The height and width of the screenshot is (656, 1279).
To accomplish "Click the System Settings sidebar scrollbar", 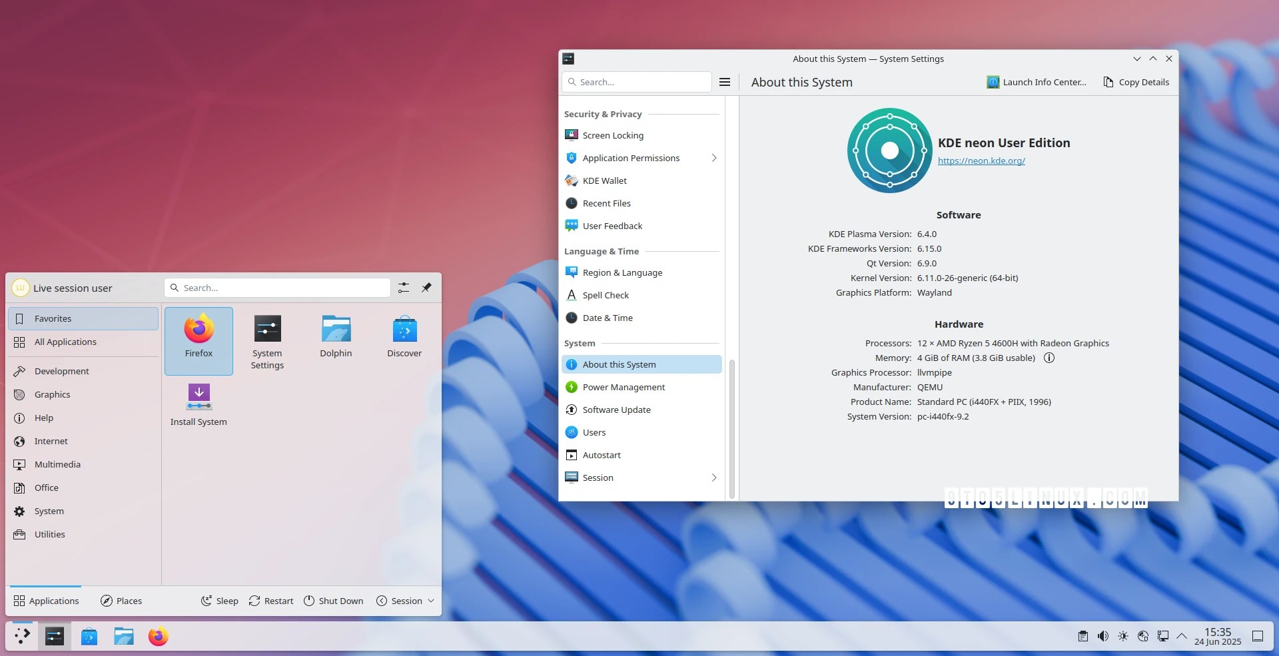I will pos(732,429).
